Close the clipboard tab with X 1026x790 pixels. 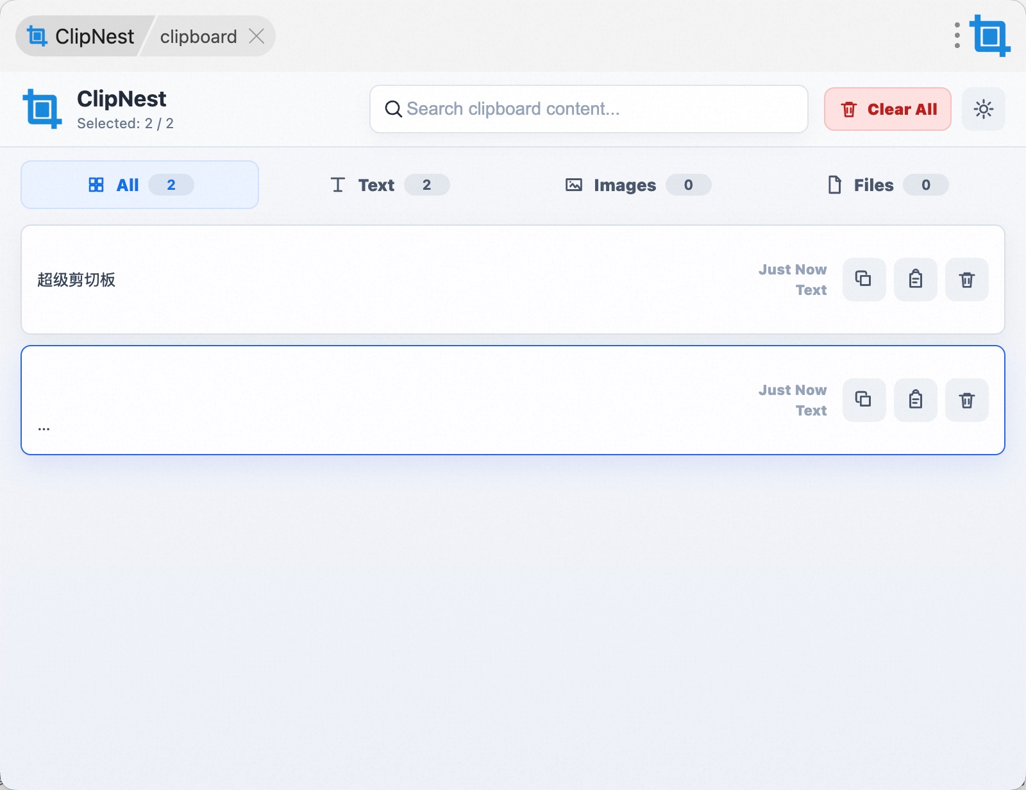click(x=256, y=36)
